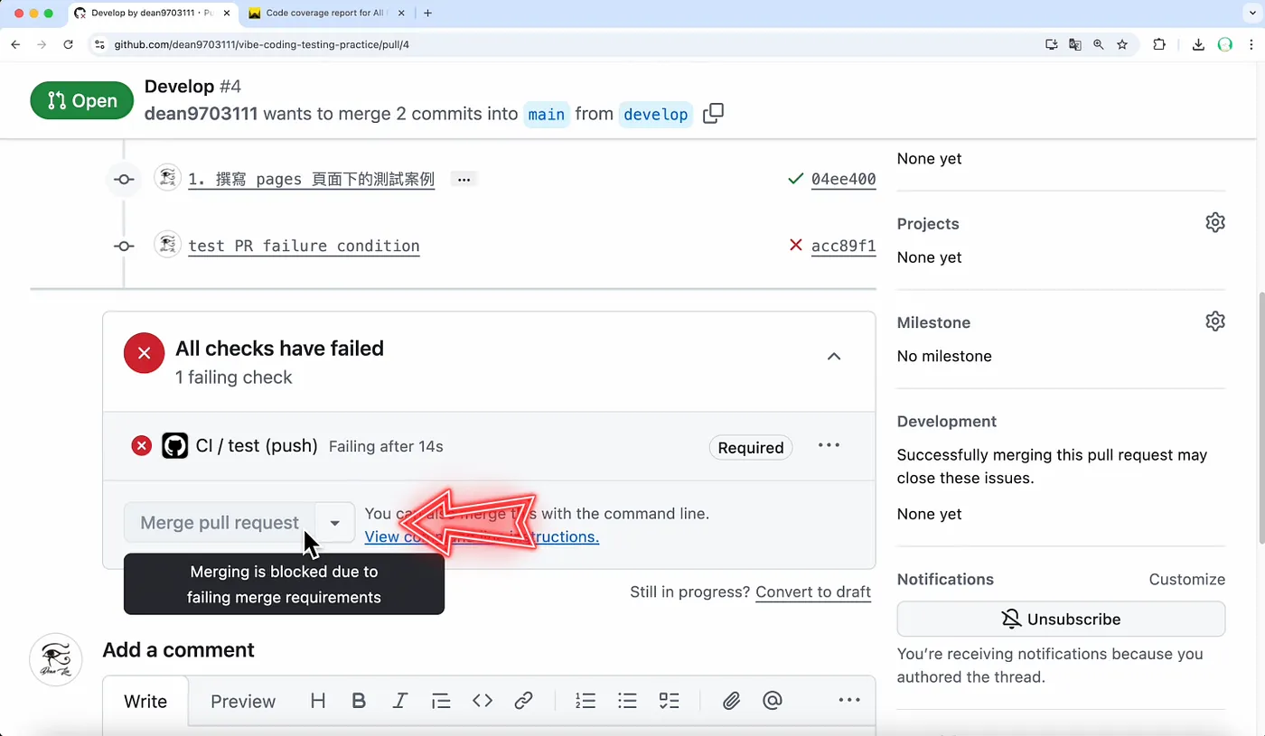Insert code formatting in the comment
Image resolution: width=1265 pixels, height=736 pixels.
[x=483, y=701]
